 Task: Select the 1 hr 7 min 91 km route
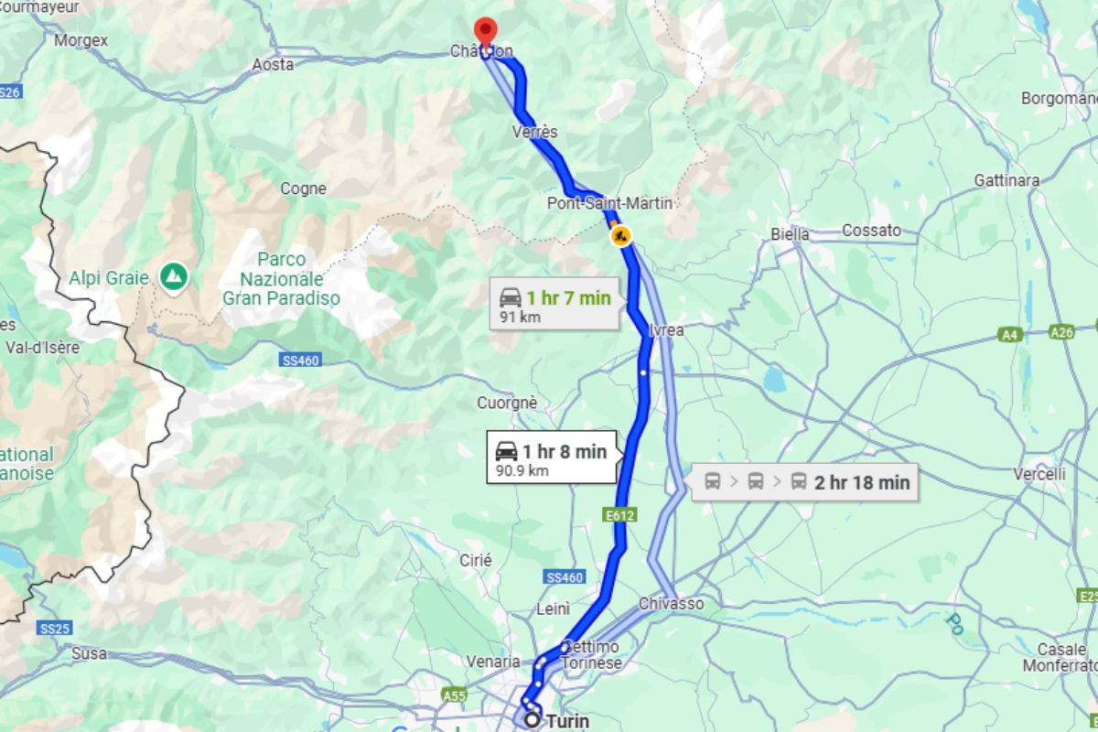point(554,304)
